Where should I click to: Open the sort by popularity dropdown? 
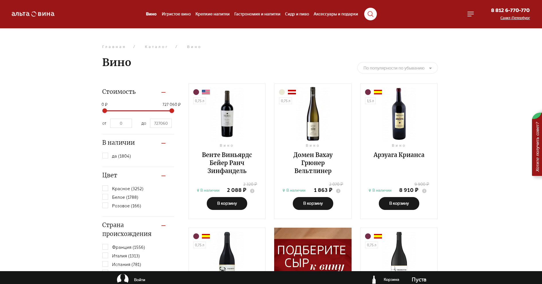tap(397, 68)
